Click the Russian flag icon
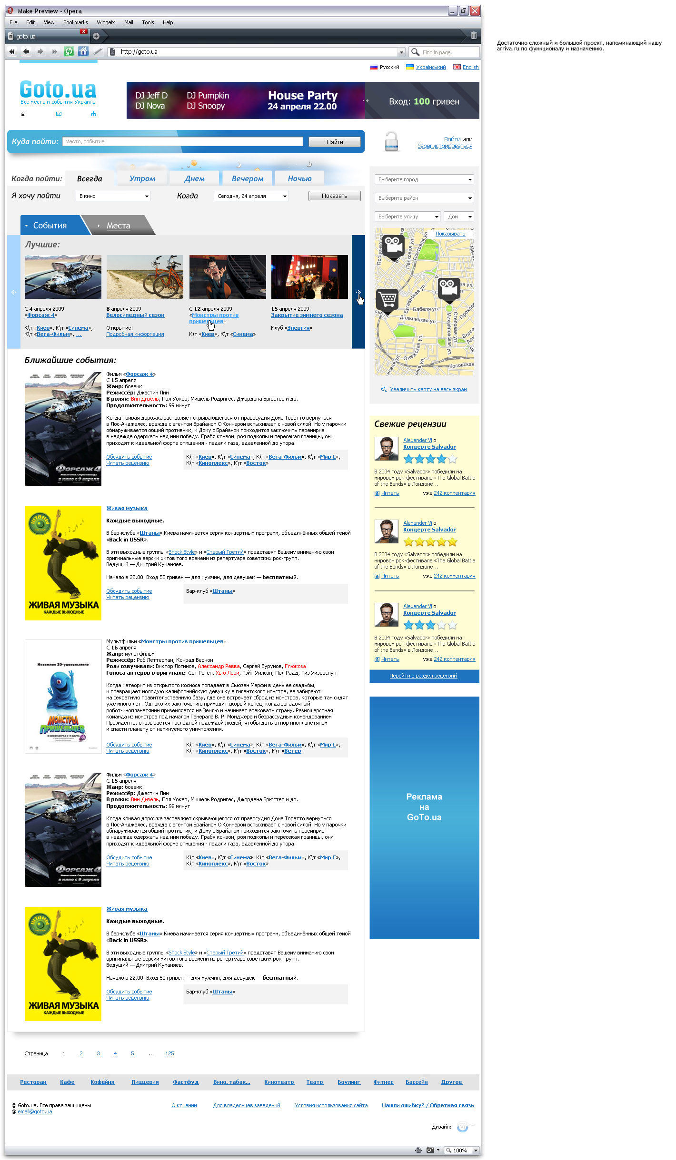This screenshot has width=676, height=1160. tap(373, 67)
